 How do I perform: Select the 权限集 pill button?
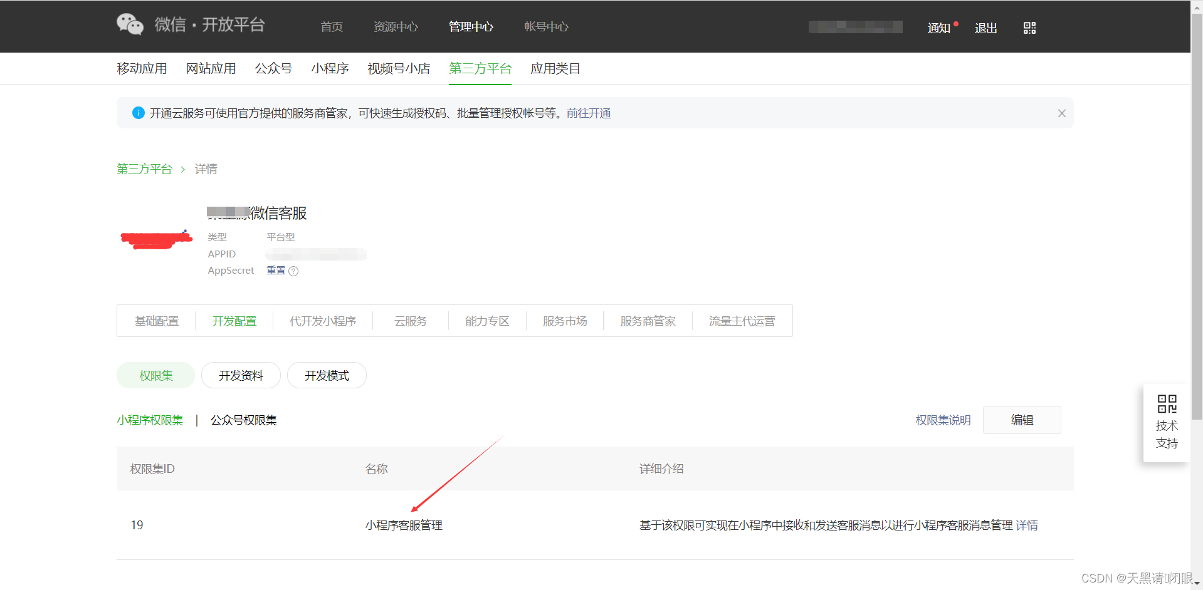pyautogui.click(x=155, y=375)
